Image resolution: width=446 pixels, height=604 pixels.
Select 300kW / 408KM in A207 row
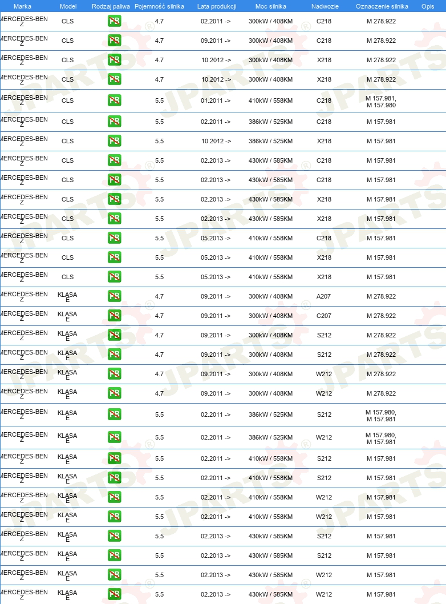click(x=270, y=296)
